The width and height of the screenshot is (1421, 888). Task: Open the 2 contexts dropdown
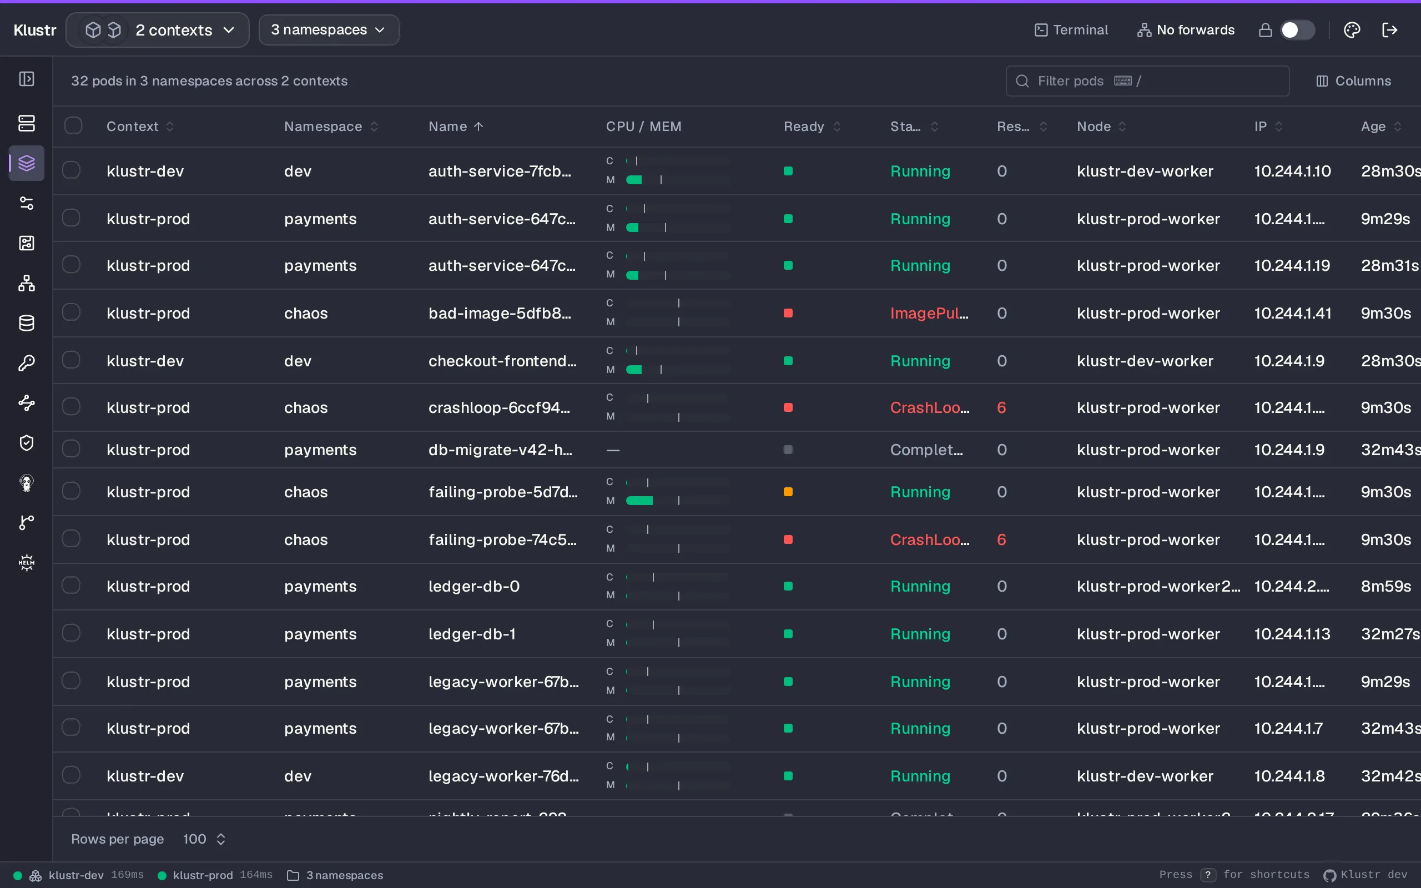coord(158,30)
